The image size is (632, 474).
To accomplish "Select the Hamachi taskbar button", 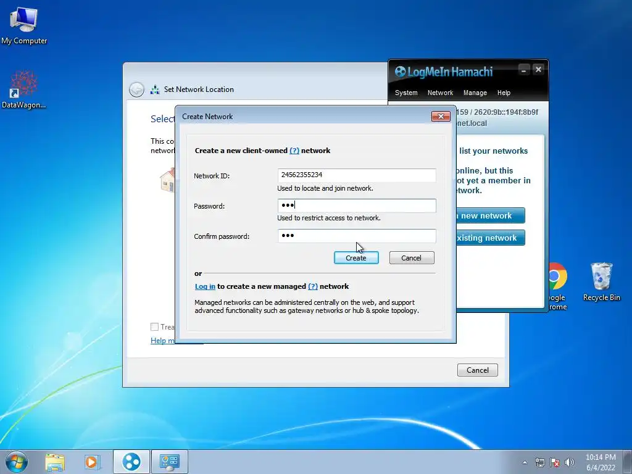I will pos(131,462).
